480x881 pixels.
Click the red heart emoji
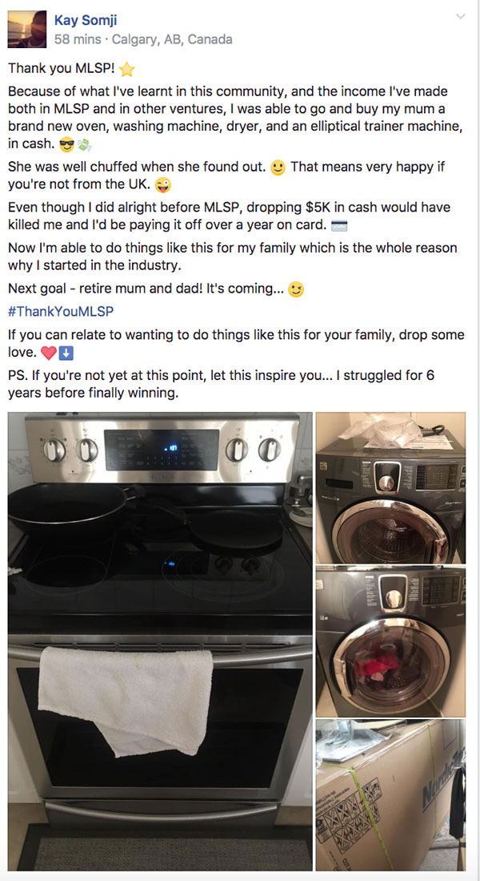tap(50, 354)
